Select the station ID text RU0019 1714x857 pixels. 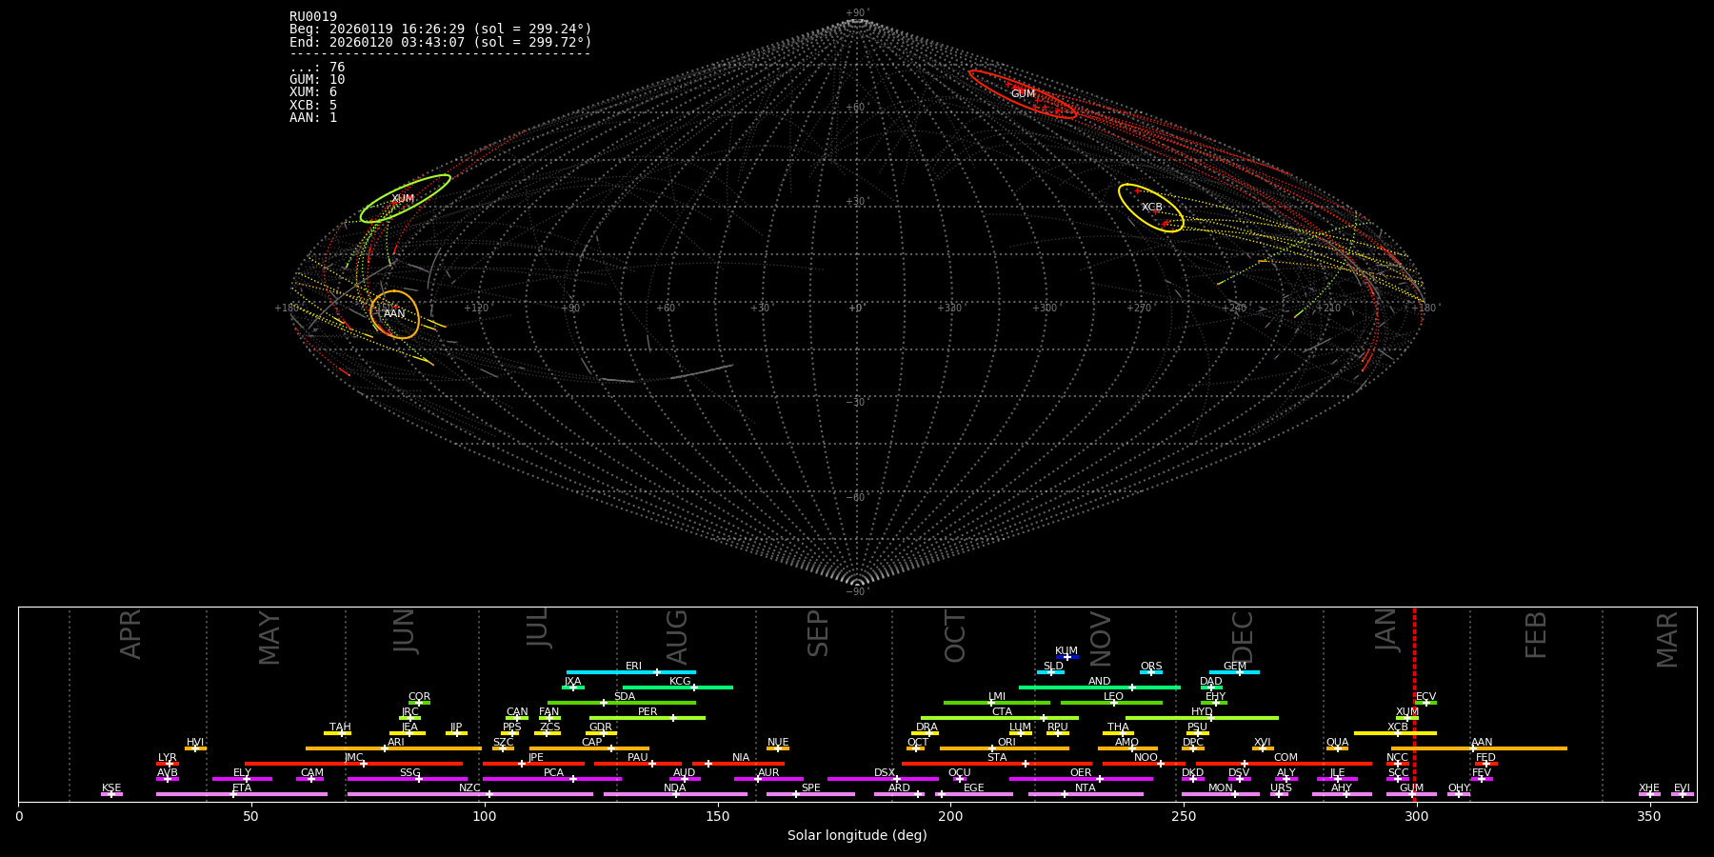point(313,17)
